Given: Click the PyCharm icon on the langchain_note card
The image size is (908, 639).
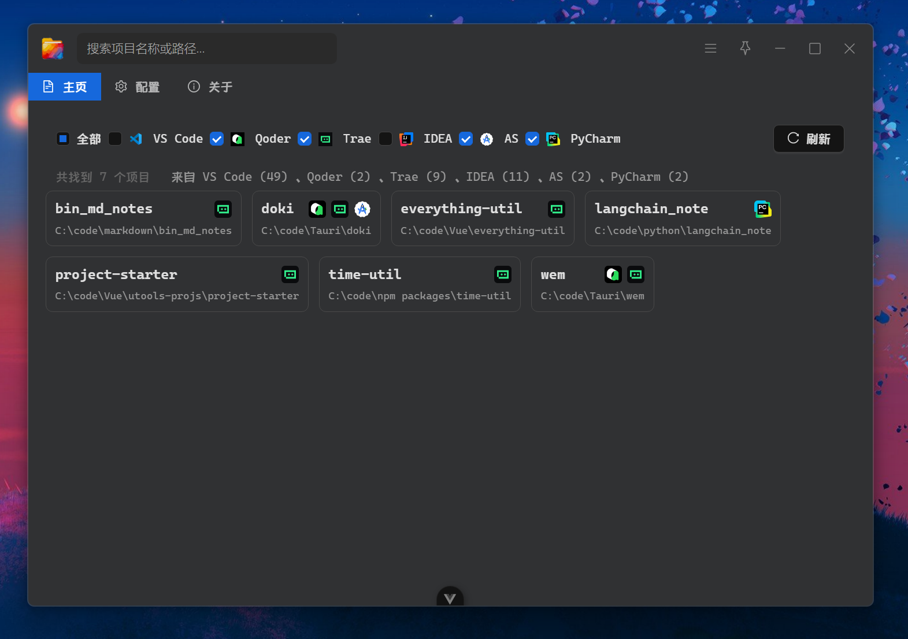Looking at the screenshot, I should point(762,209).
